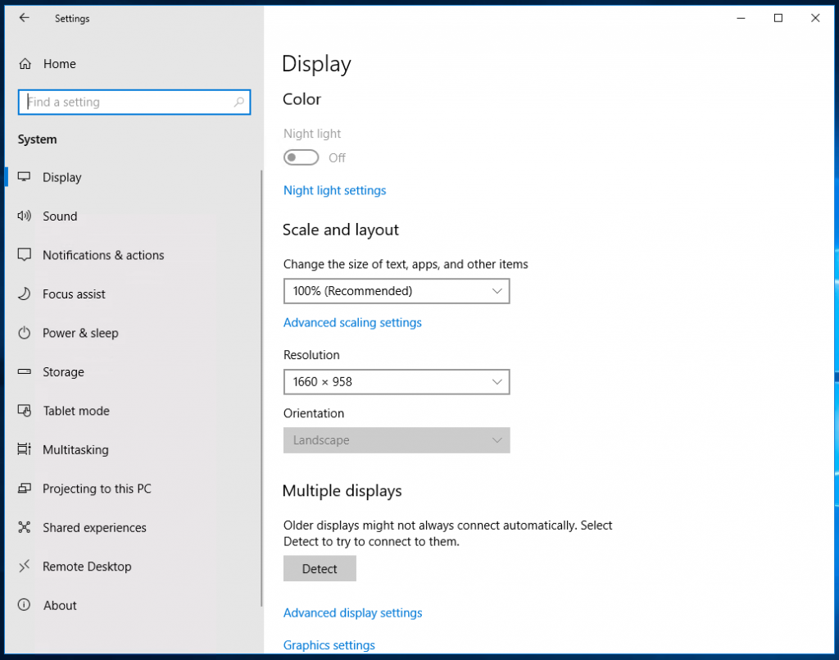Select the Sound sidebar icon
This screenshot has width=839, height=660.
25,216
